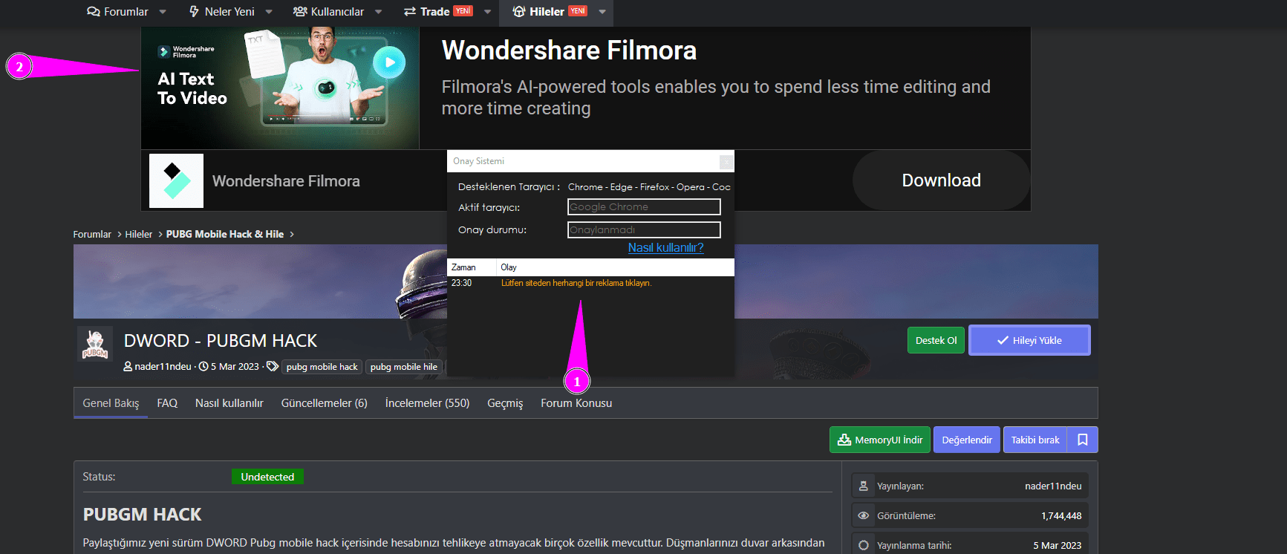Click the 5 Mar 2023 value in sidebar

1057,546
